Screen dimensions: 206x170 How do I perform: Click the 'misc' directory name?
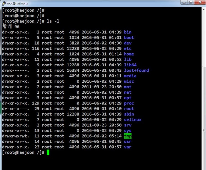pos(129,82)
